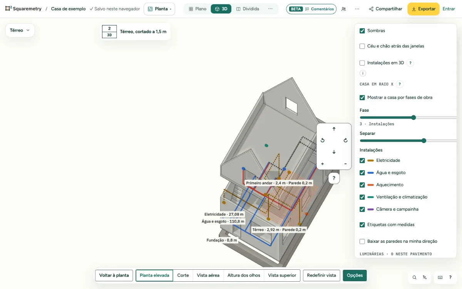Open the Planta dropdown
Screen dimensions: 462x289
pyautogui.click(x=159, y=9)
